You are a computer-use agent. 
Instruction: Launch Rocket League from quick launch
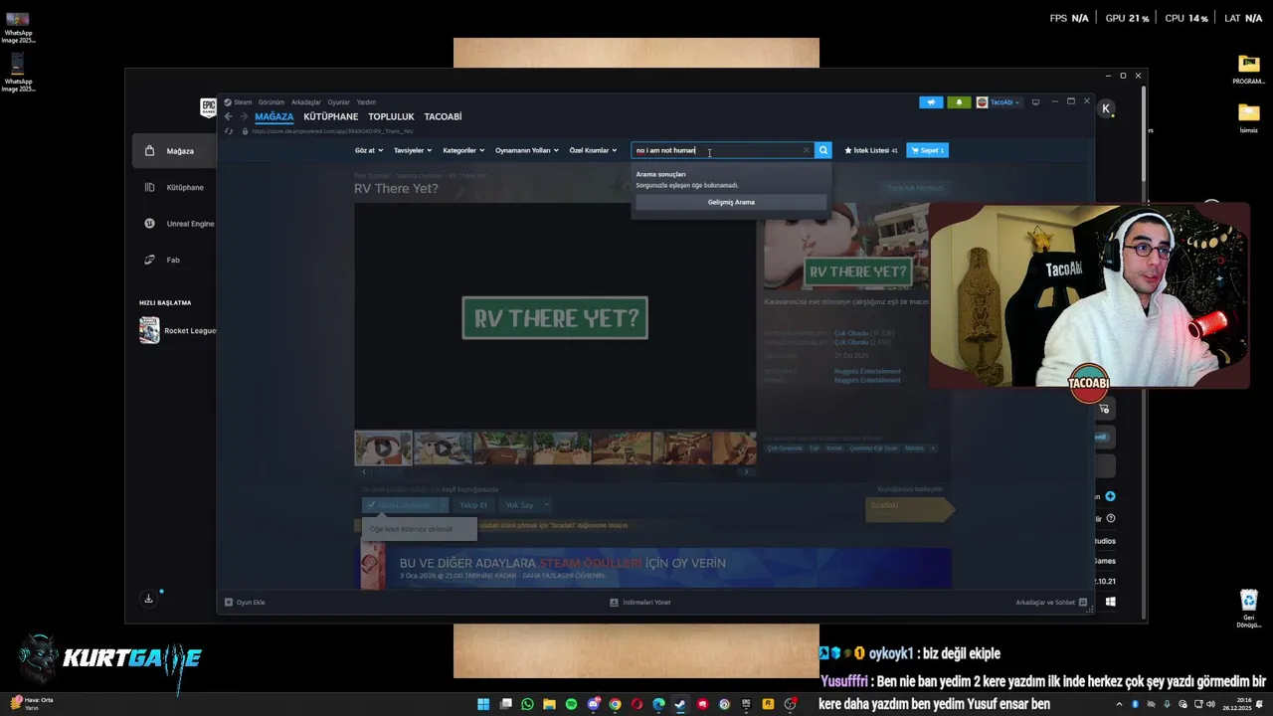(177, 330)
